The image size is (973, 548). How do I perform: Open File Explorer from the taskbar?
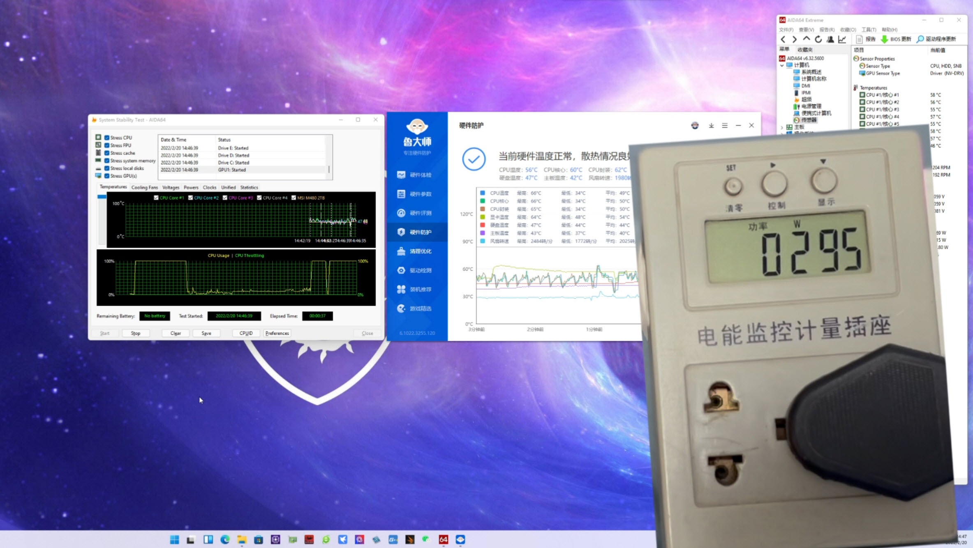[242, 539]
